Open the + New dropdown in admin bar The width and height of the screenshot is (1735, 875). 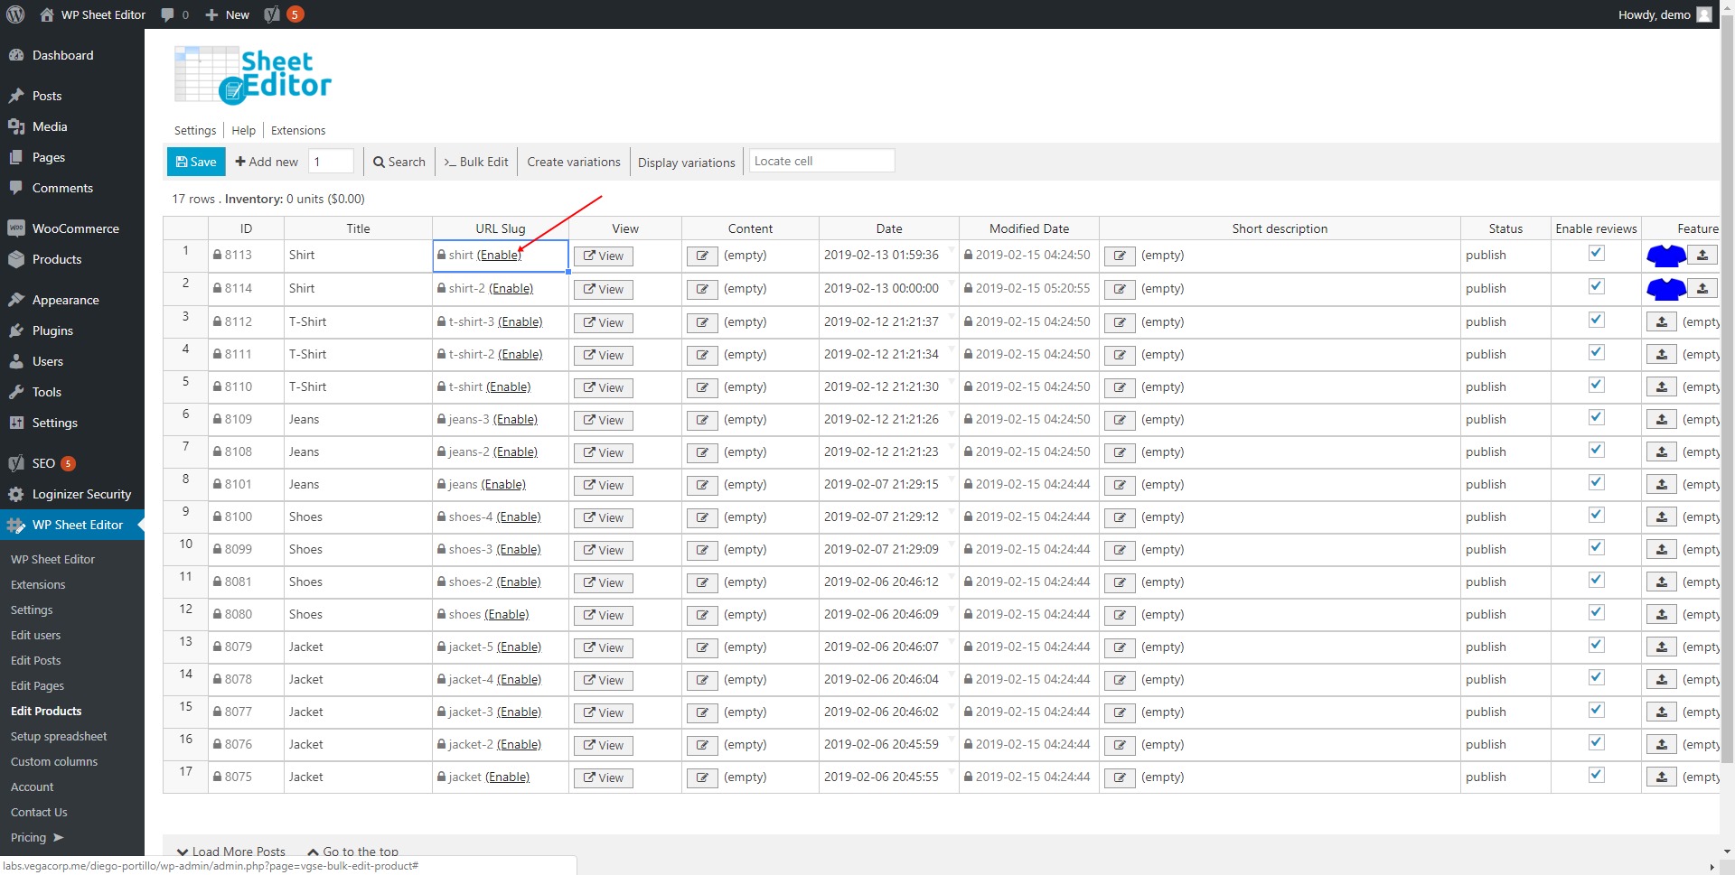point(227,14)
